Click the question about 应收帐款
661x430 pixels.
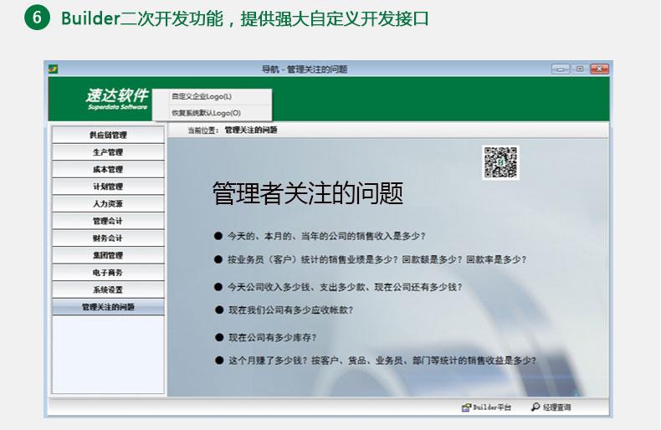click(x=290, y=310)
